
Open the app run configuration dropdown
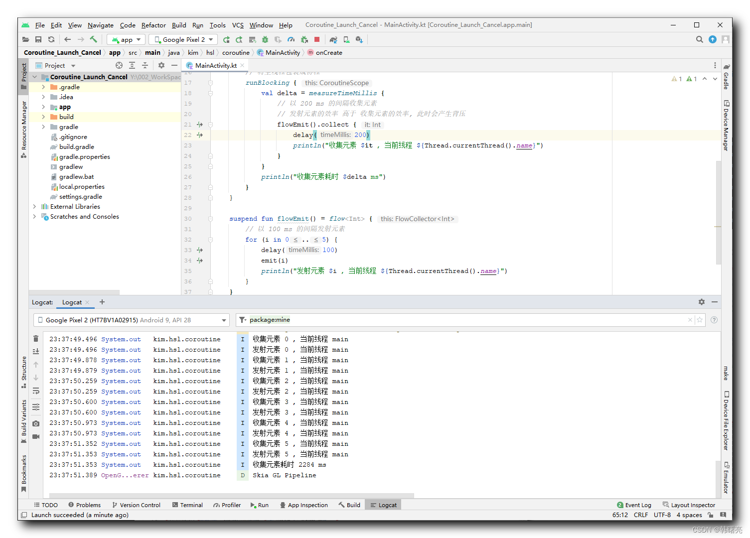tap(126, 39)
